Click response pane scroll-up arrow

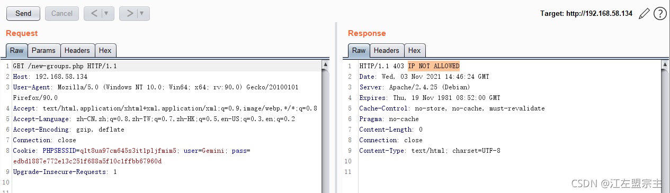[665, 65]
